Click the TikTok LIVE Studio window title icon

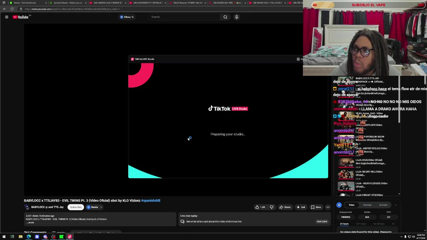132,59
